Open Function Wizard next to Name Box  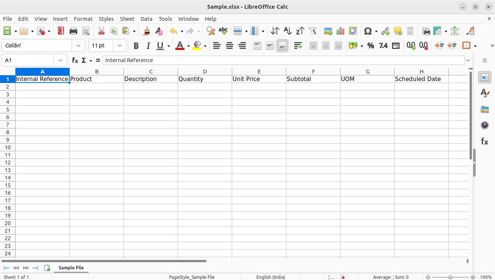coord(75,60)
